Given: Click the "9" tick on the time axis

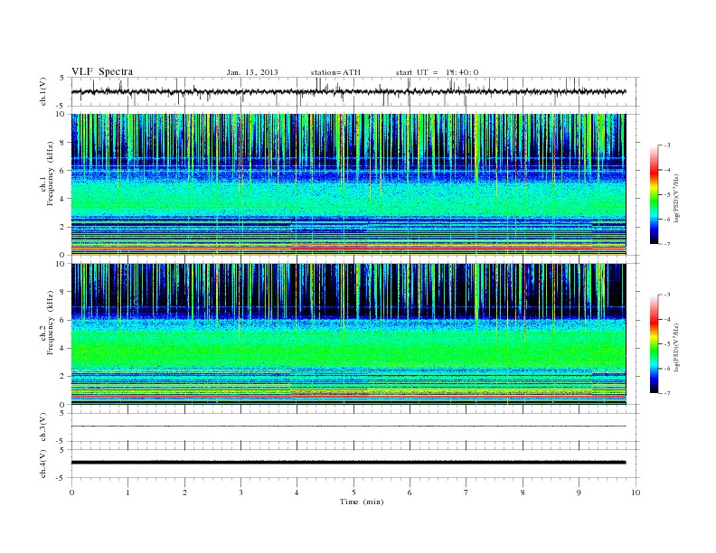Looking at the screenshot, I should point(579,492).
